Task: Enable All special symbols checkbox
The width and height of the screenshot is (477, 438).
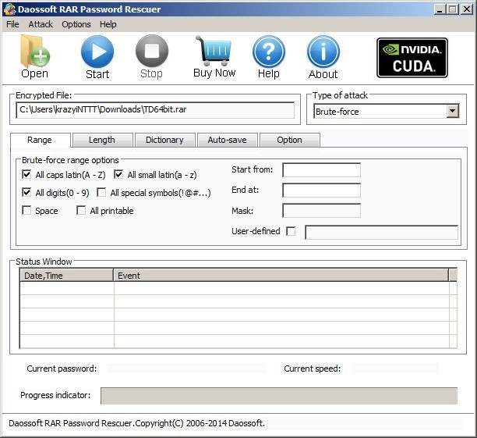Action: pos(102,193)
